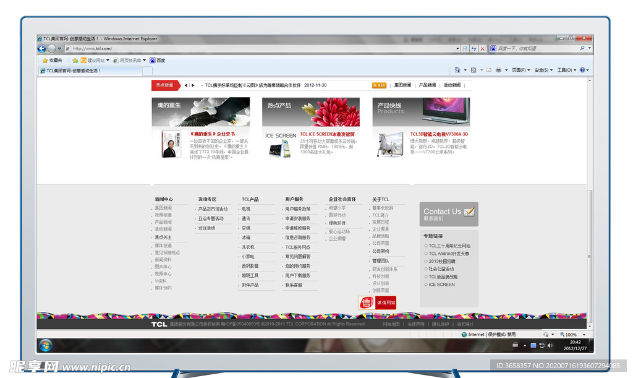This screenshot has width=633, height=378.
Task: Click the network icon in system tray
Action: click(x=542, y=345)
